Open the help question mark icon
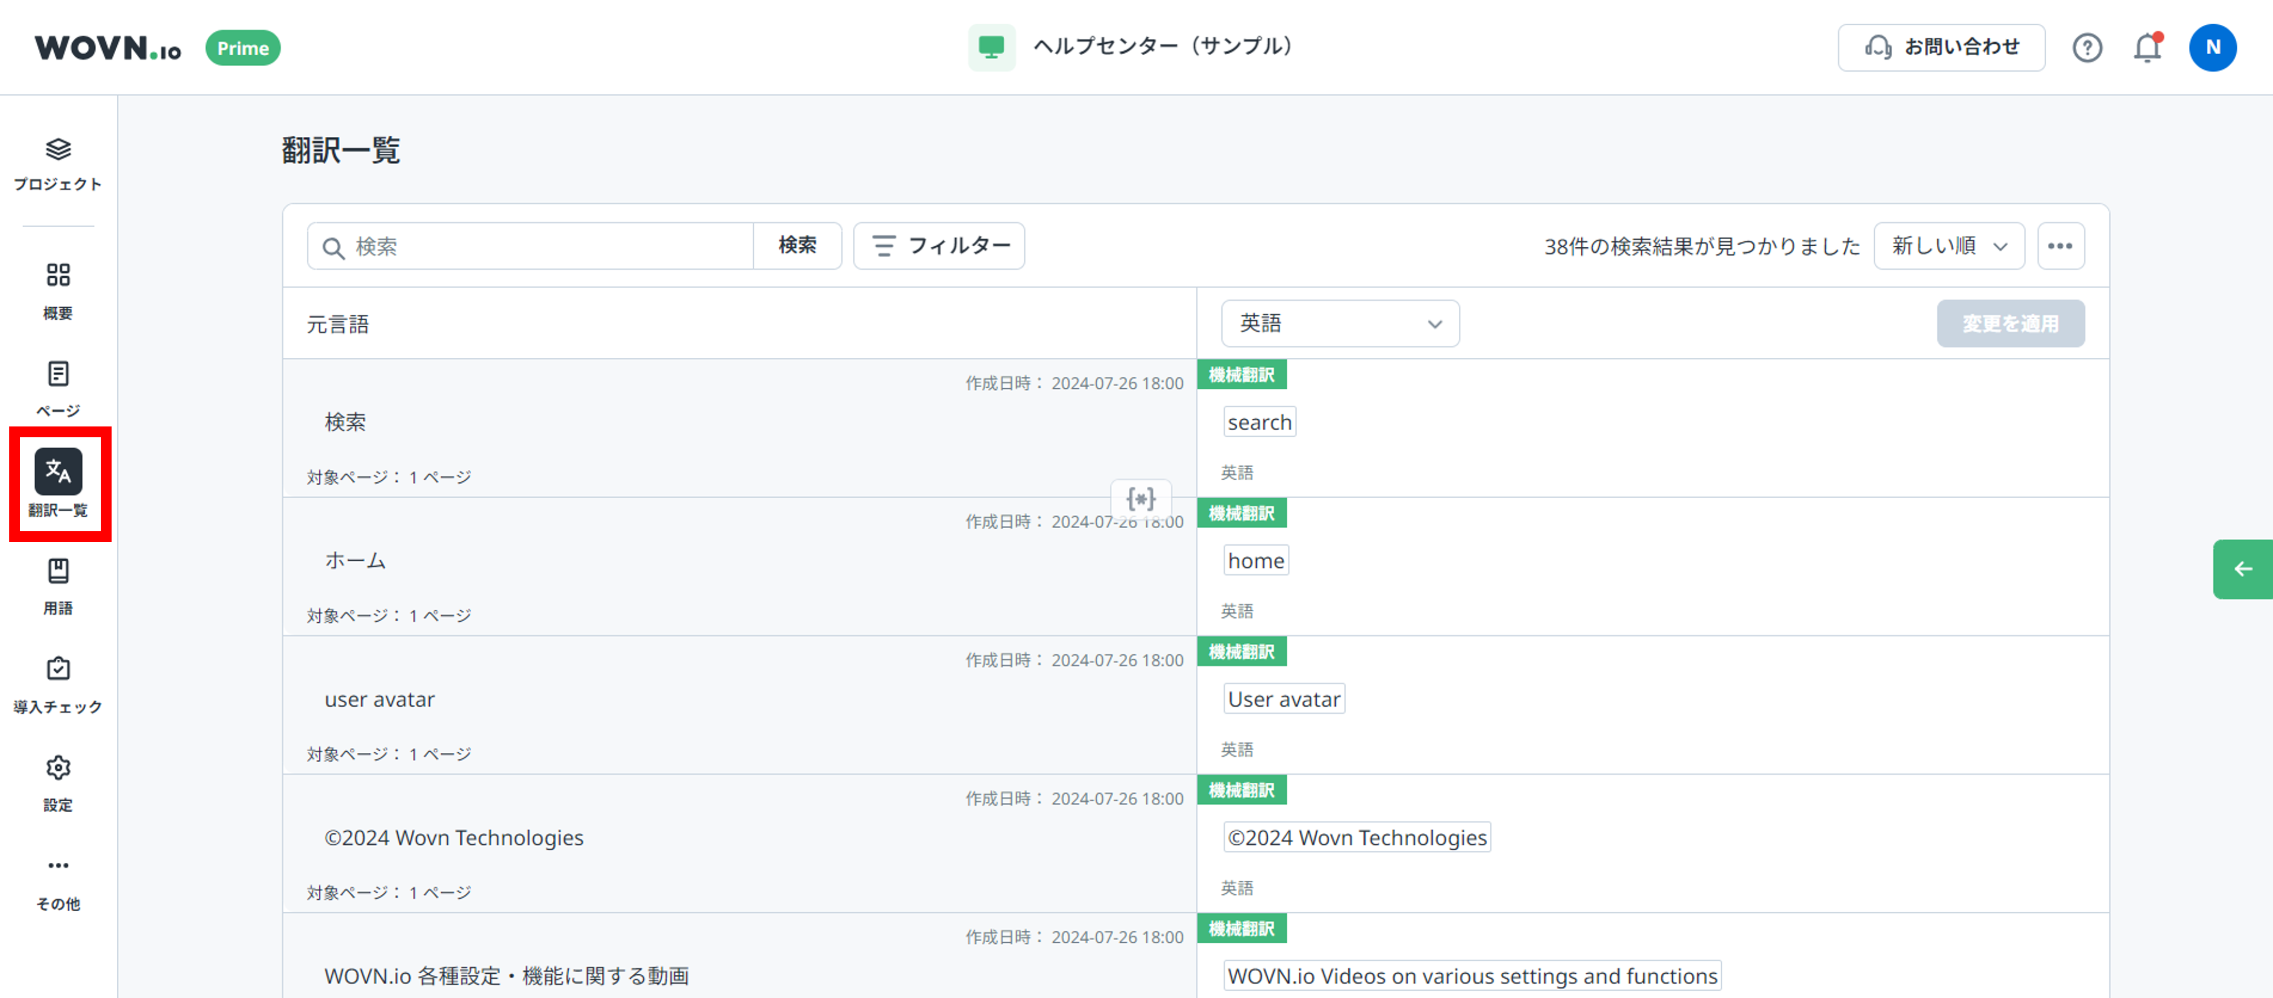 coord(2088,47)
